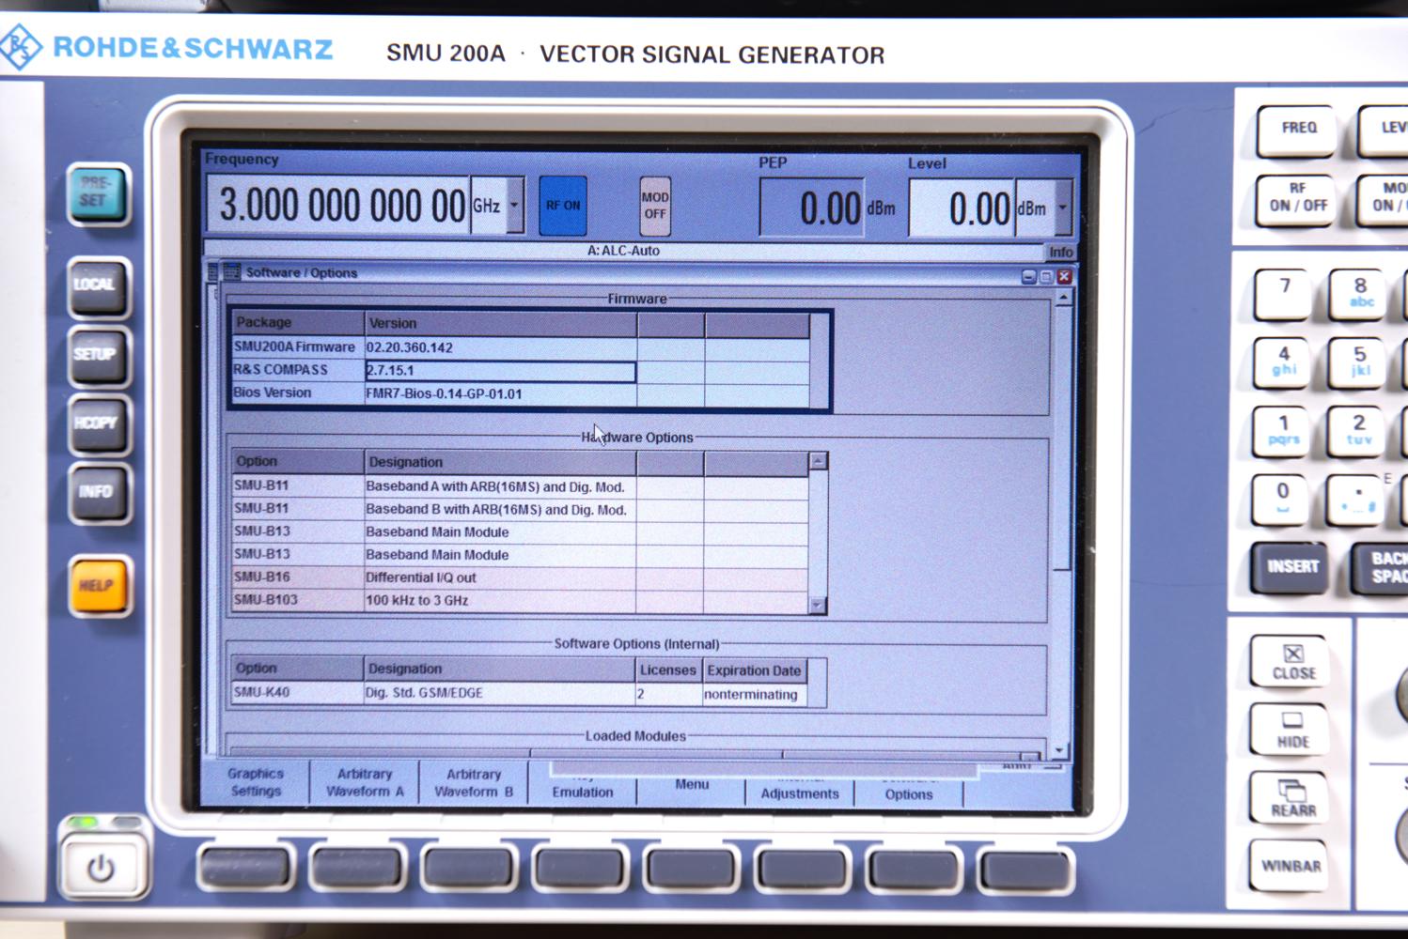Click the dialog vertical scrollbar thumb

click(1063, 439)
